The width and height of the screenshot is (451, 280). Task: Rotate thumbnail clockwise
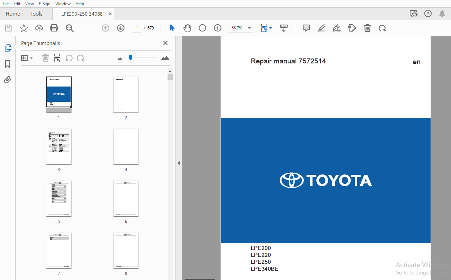[x=81, y=58]
